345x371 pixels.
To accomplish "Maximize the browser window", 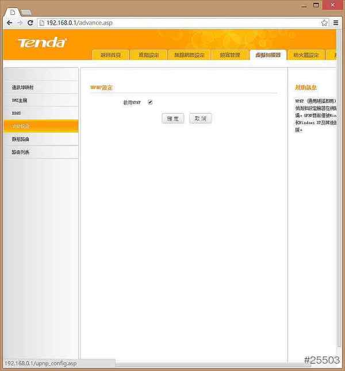I will [316, 5].
